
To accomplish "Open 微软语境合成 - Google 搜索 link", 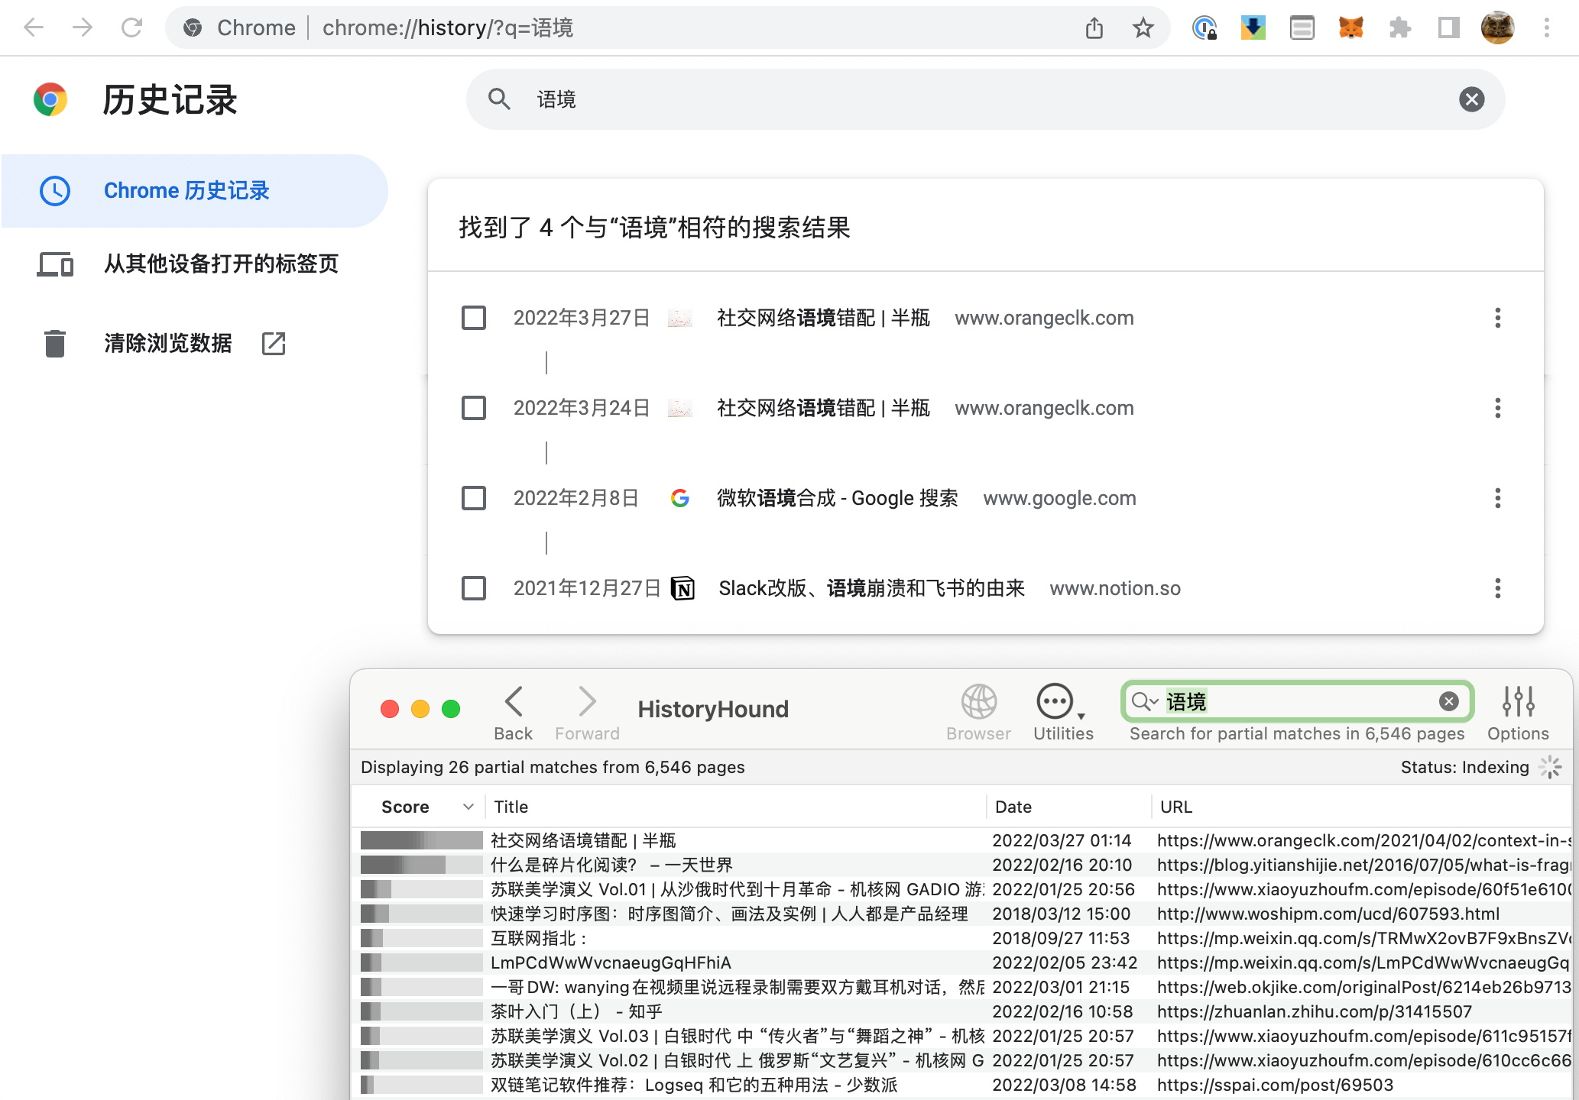I will (x=837, y=498).
